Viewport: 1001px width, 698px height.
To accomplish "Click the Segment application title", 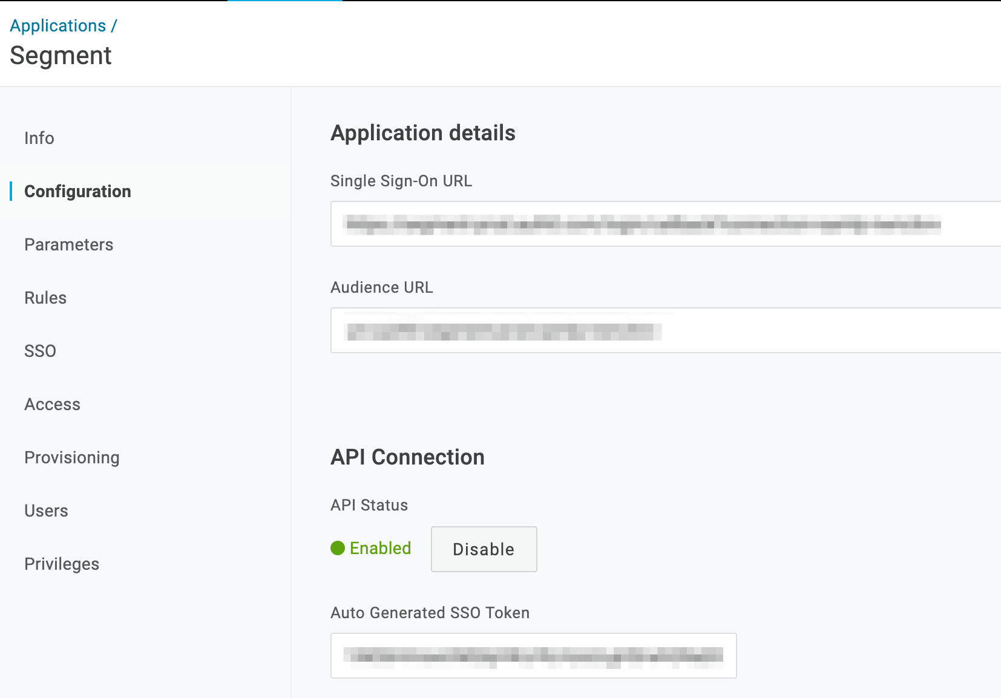I will 60,55.
